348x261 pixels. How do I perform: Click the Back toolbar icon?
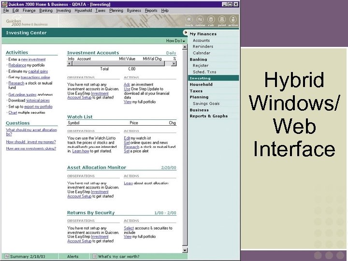189,19
